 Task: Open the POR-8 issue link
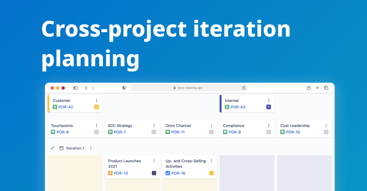62,132
